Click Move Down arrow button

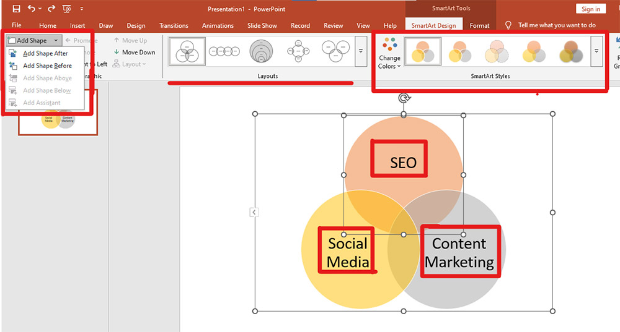(x=135, y=53)
